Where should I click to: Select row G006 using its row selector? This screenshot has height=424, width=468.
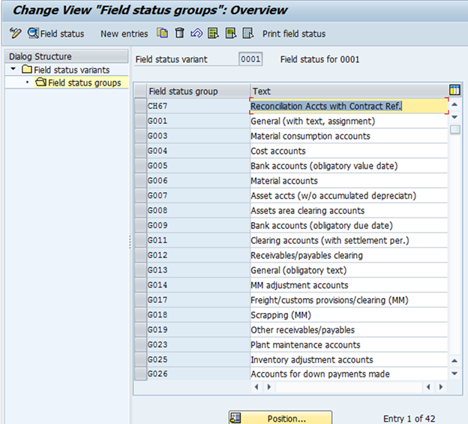click(x=140, y=181)
